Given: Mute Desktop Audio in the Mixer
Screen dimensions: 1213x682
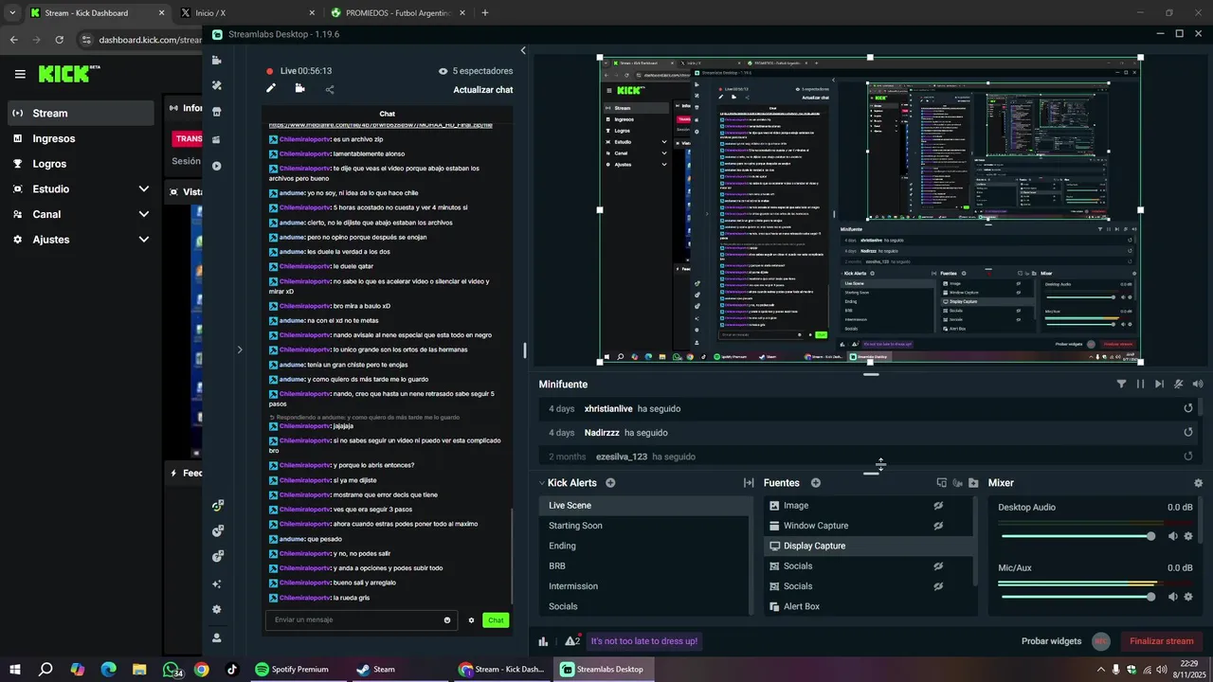Looking at the screenshot, I should point(1172,536).
